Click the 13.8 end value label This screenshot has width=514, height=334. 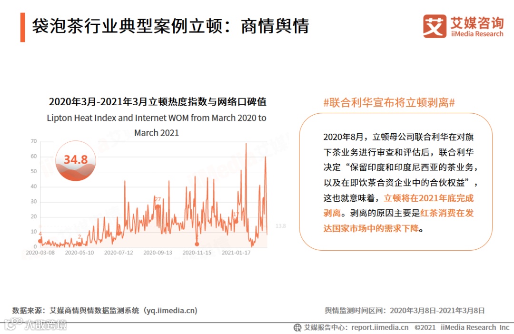pos(281,226)
